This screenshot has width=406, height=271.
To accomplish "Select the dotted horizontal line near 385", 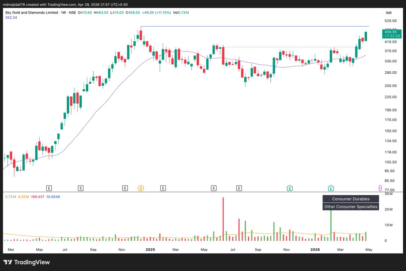I will 293,47.
